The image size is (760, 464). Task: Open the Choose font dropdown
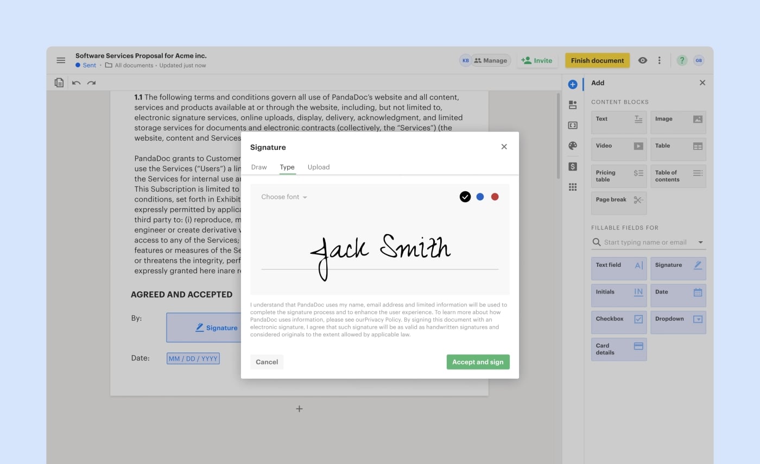283,197
